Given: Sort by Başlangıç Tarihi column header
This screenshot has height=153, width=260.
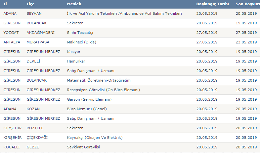Looking at the screenshot, I should tap(213, 4).
